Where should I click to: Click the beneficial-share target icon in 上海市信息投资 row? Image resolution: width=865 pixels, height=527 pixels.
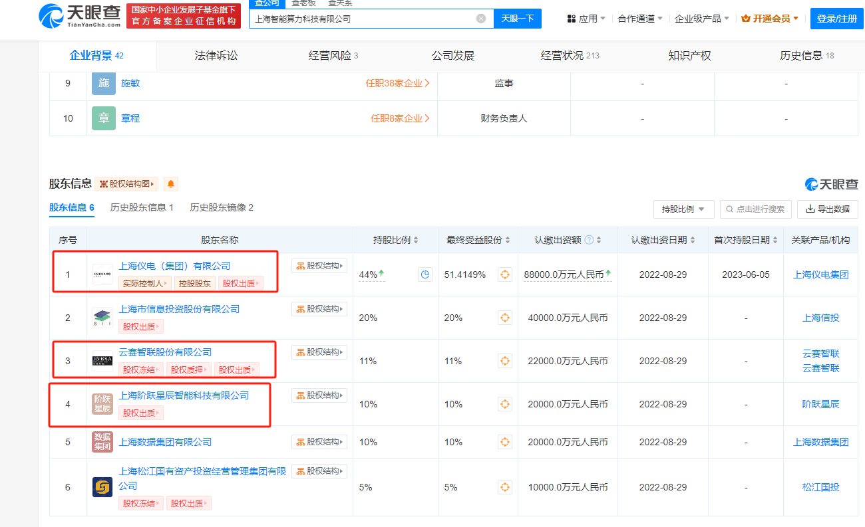tap(505, 318)
